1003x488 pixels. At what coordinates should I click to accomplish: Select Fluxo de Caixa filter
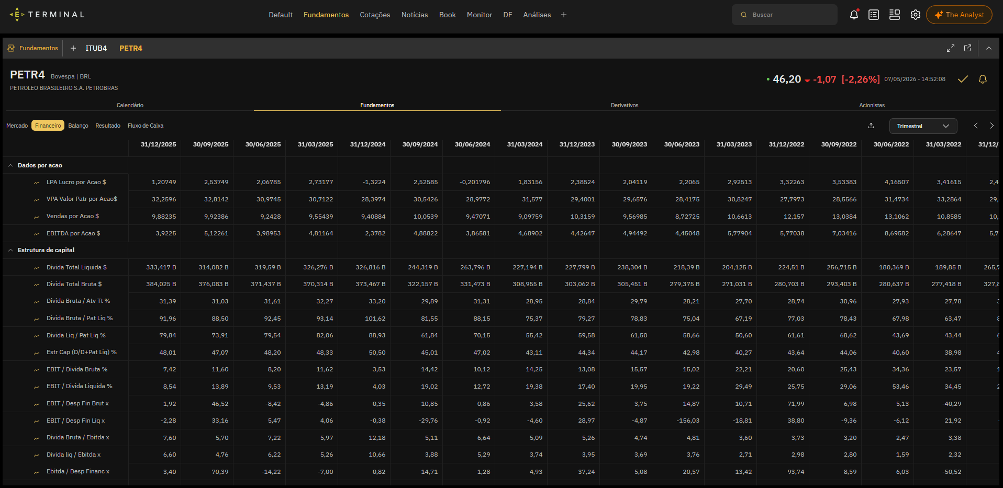[146, 126]
